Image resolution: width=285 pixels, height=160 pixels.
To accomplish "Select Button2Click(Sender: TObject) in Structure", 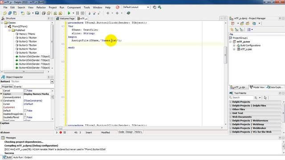I will 35,60.
